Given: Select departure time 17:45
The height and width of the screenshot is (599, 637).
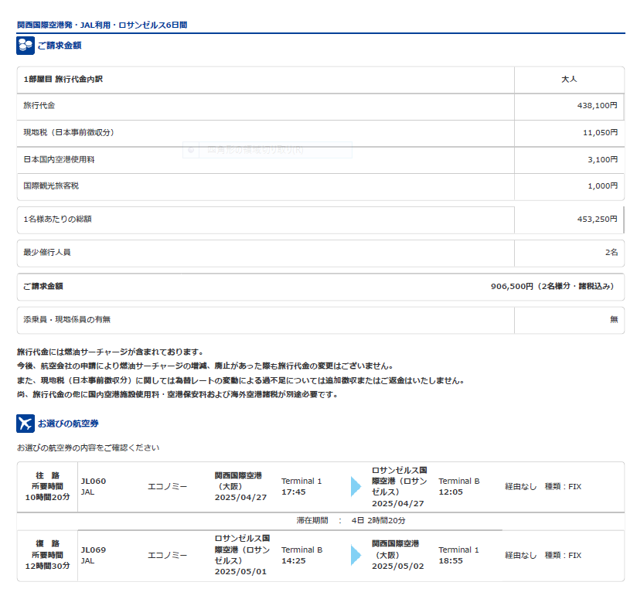Looking at the screenshot, I should pos(294,492).
